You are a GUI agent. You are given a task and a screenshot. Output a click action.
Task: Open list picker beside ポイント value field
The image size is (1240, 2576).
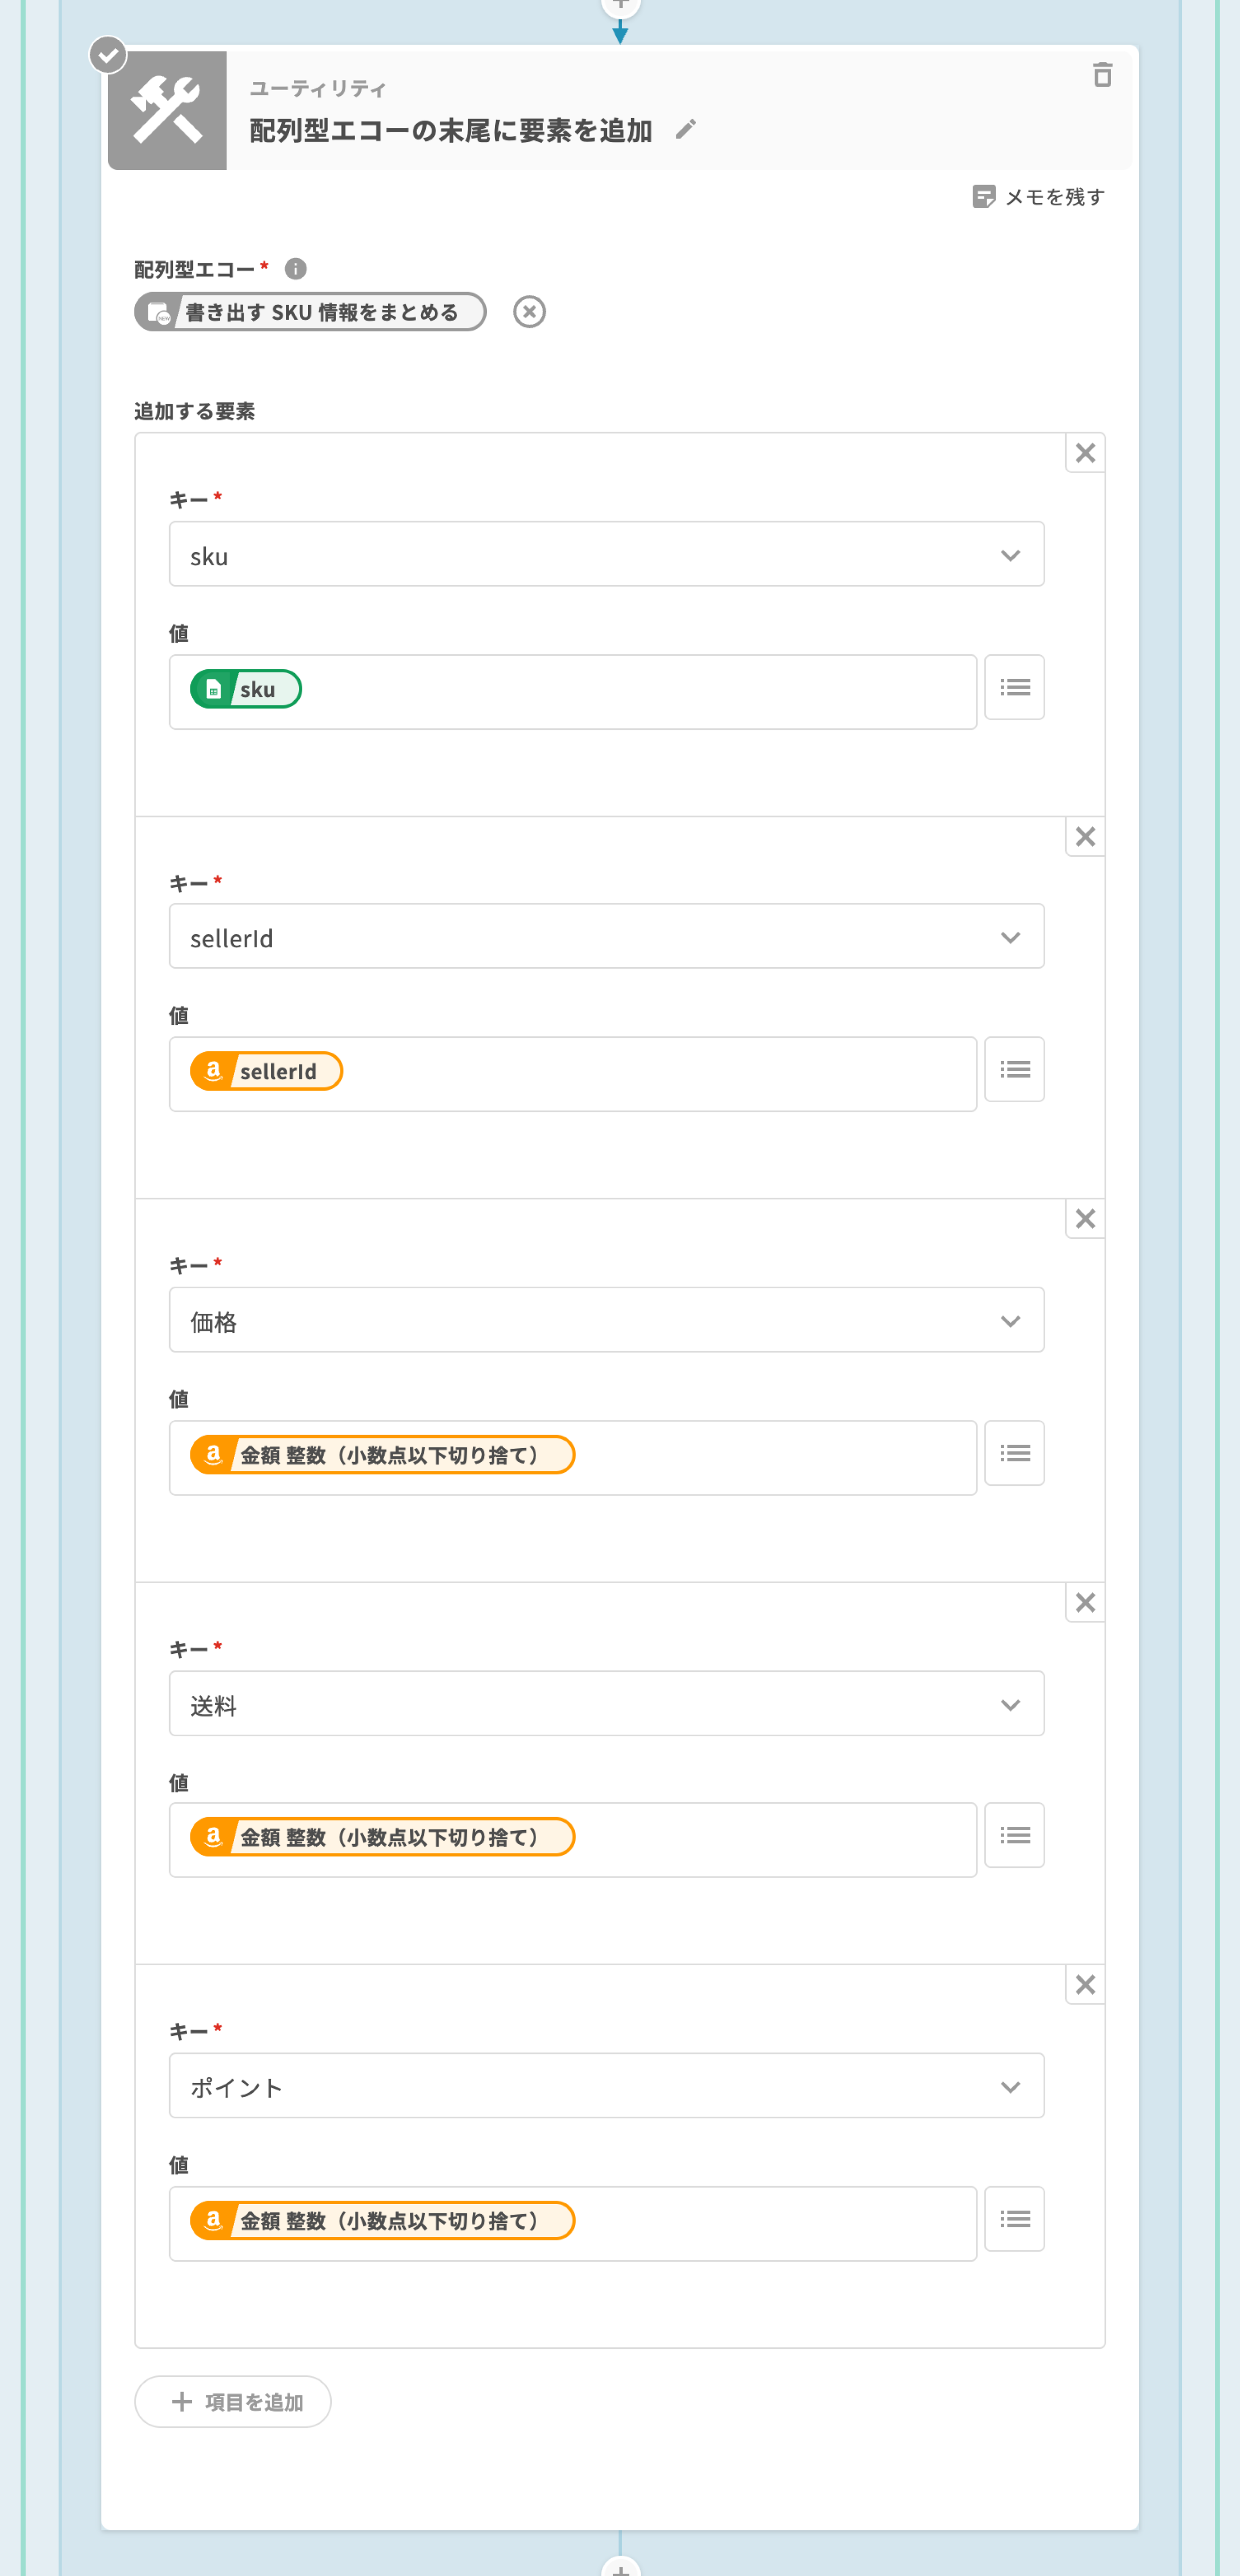tap(1014, 2219)
